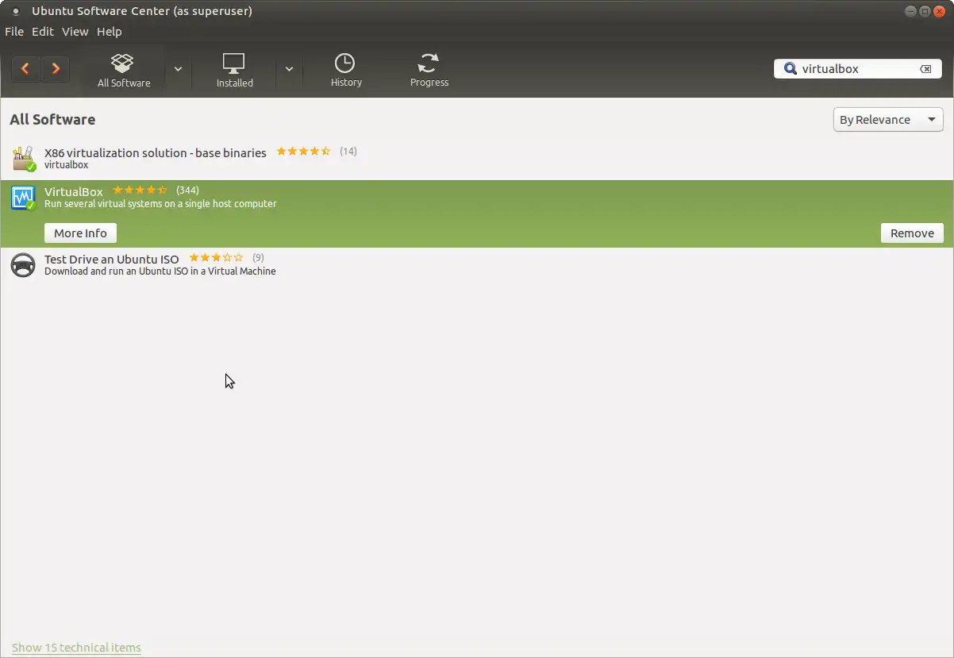
Task: Click the X86 virtualization star rating
Action: pyautogui.click(x=303, y=152)
